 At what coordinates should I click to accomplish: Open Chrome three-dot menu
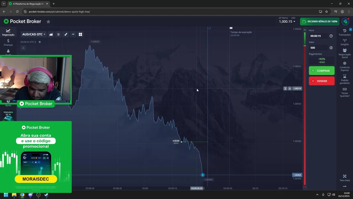(x=349, y=12)
